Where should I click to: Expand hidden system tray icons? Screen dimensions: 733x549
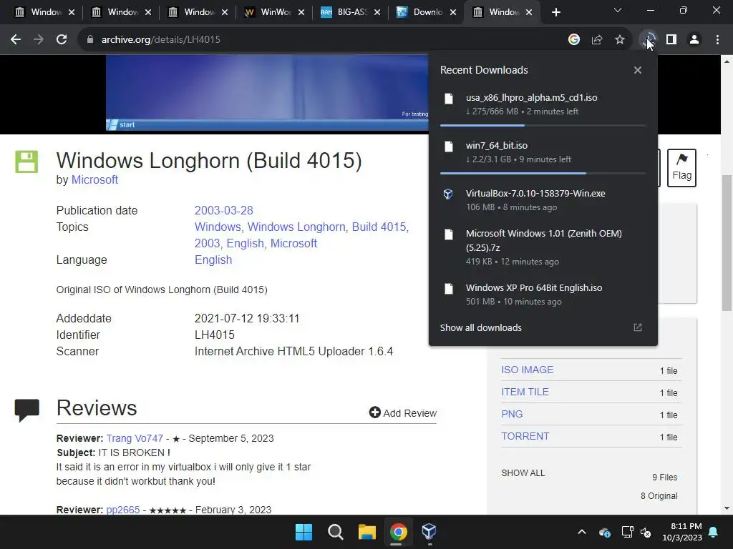pyautogui.click(x=582, y=532)
